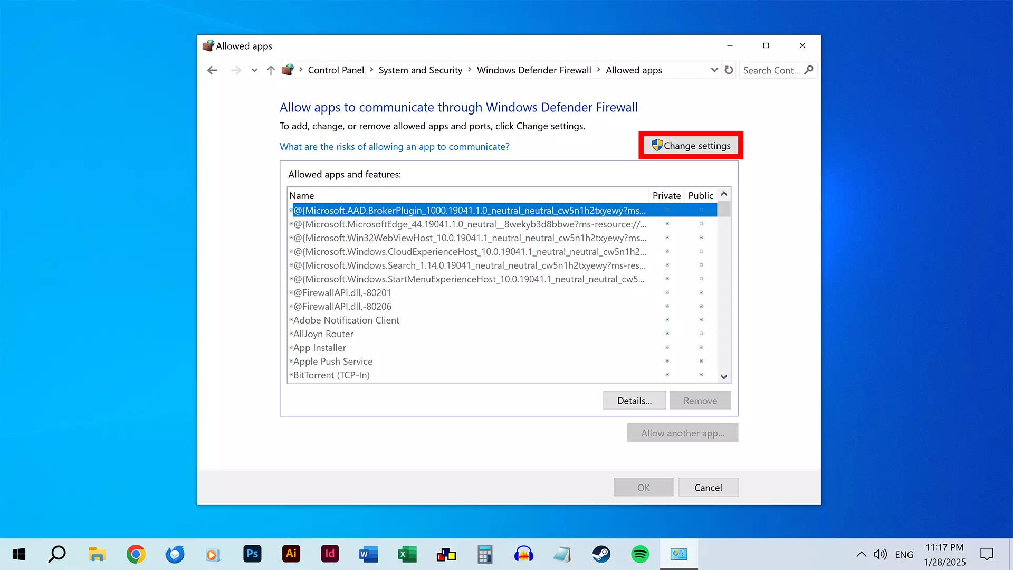Image resolution: width=1013 pixels, height=570 pixels.
Task: Toggle Public checkbox for Adobe Notification Client
Action: (701, 320)
